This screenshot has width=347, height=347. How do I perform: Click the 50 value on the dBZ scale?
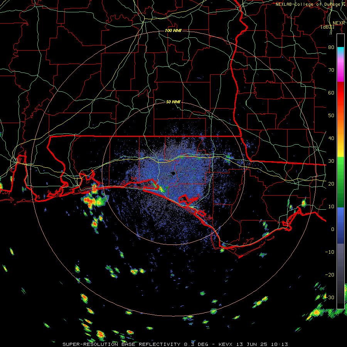(x=331, y=116)
